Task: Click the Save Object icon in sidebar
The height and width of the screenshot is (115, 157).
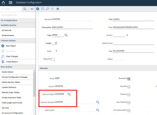Action: tap(3, 51)
